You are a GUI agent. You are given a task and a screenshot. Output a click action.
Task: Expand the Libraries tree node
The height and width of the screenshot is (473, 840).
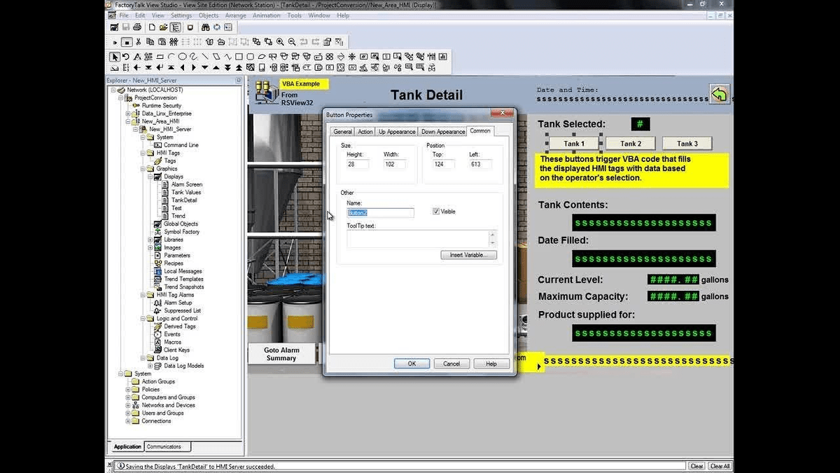tap(149, 240)
